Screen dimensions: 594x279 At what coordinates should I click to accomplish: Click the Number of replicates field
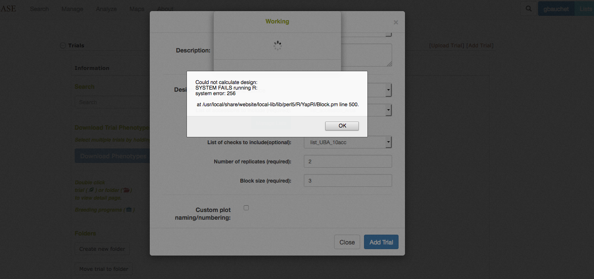pyautogui.click(x=347, y=162)
